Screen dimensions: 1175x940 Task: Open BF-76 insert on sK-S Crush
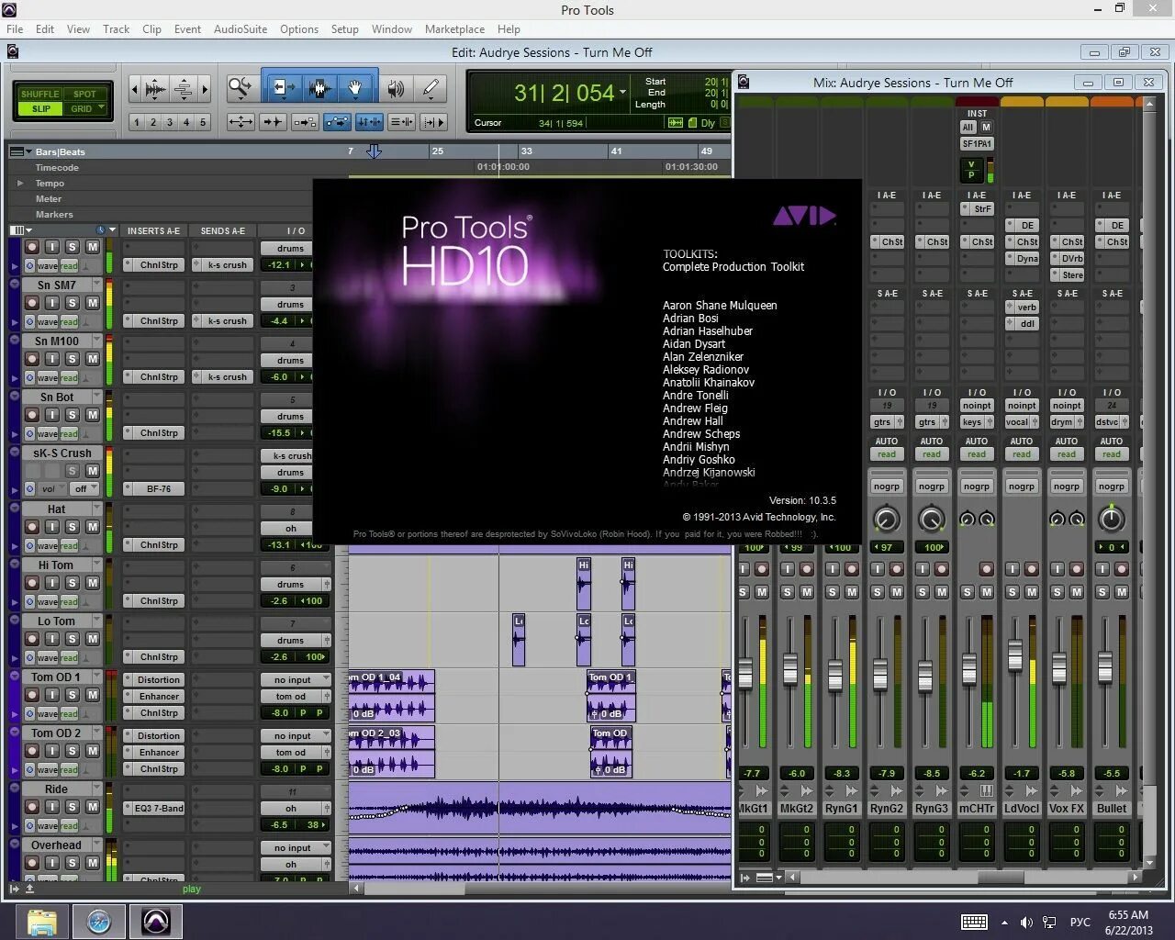(x=159, y=489)
